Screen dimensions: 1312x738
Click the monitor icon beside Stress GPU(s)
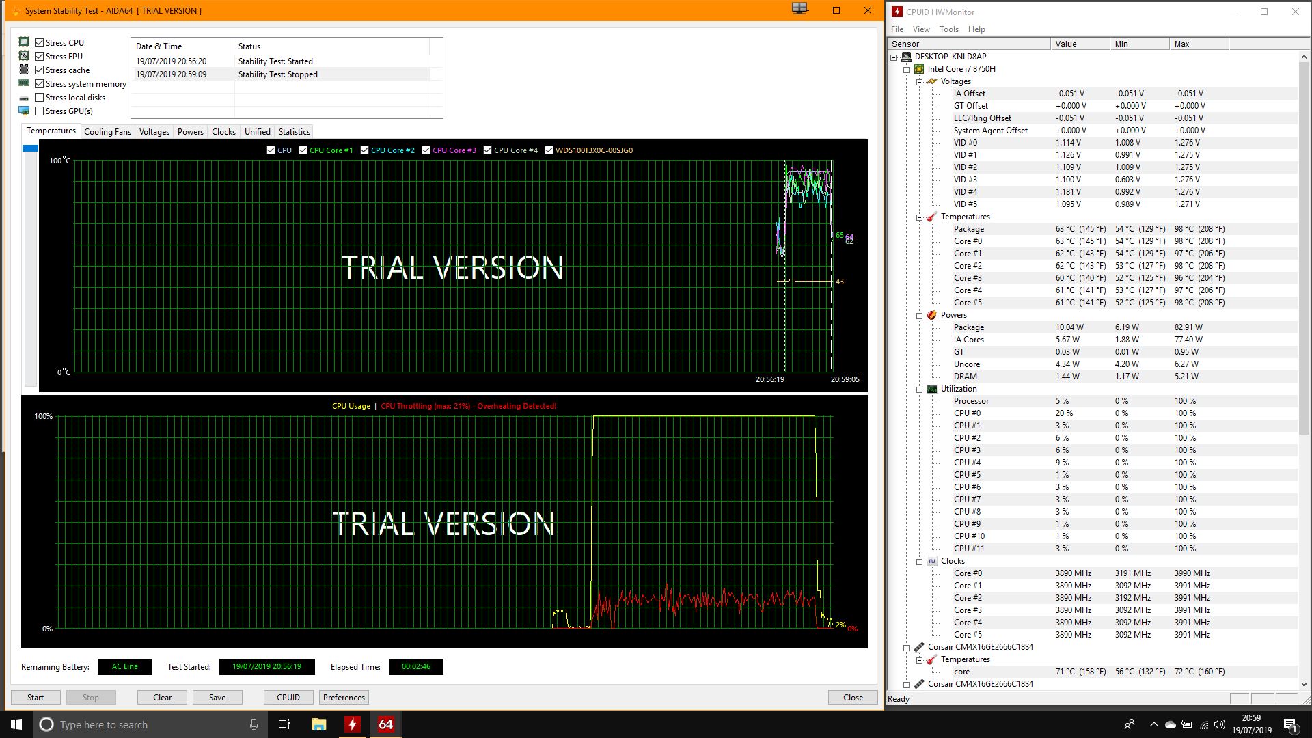24,111
